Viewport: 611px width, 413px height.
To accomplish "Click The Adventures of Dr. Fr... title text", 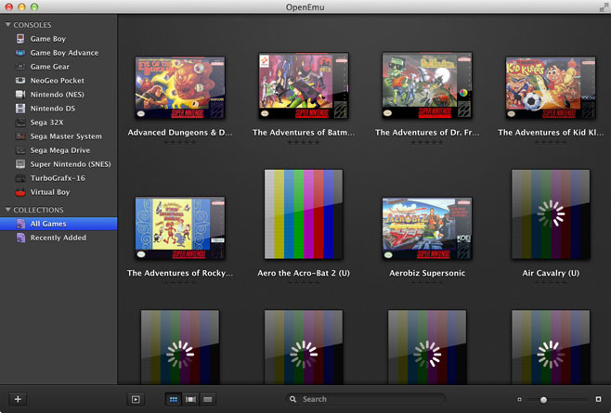I will point(427,133).
